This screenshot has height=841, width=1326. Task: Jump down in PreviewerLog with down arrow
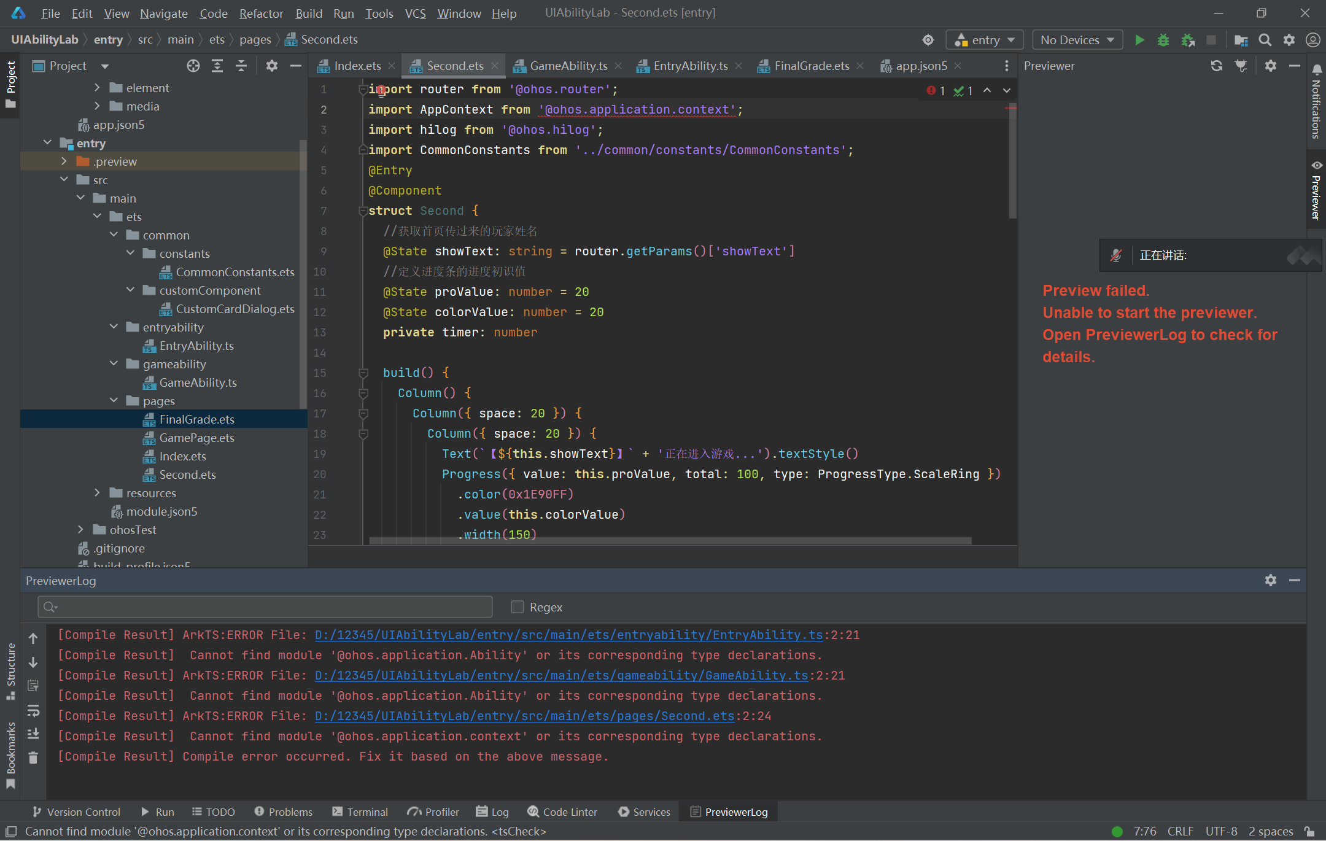33,662
